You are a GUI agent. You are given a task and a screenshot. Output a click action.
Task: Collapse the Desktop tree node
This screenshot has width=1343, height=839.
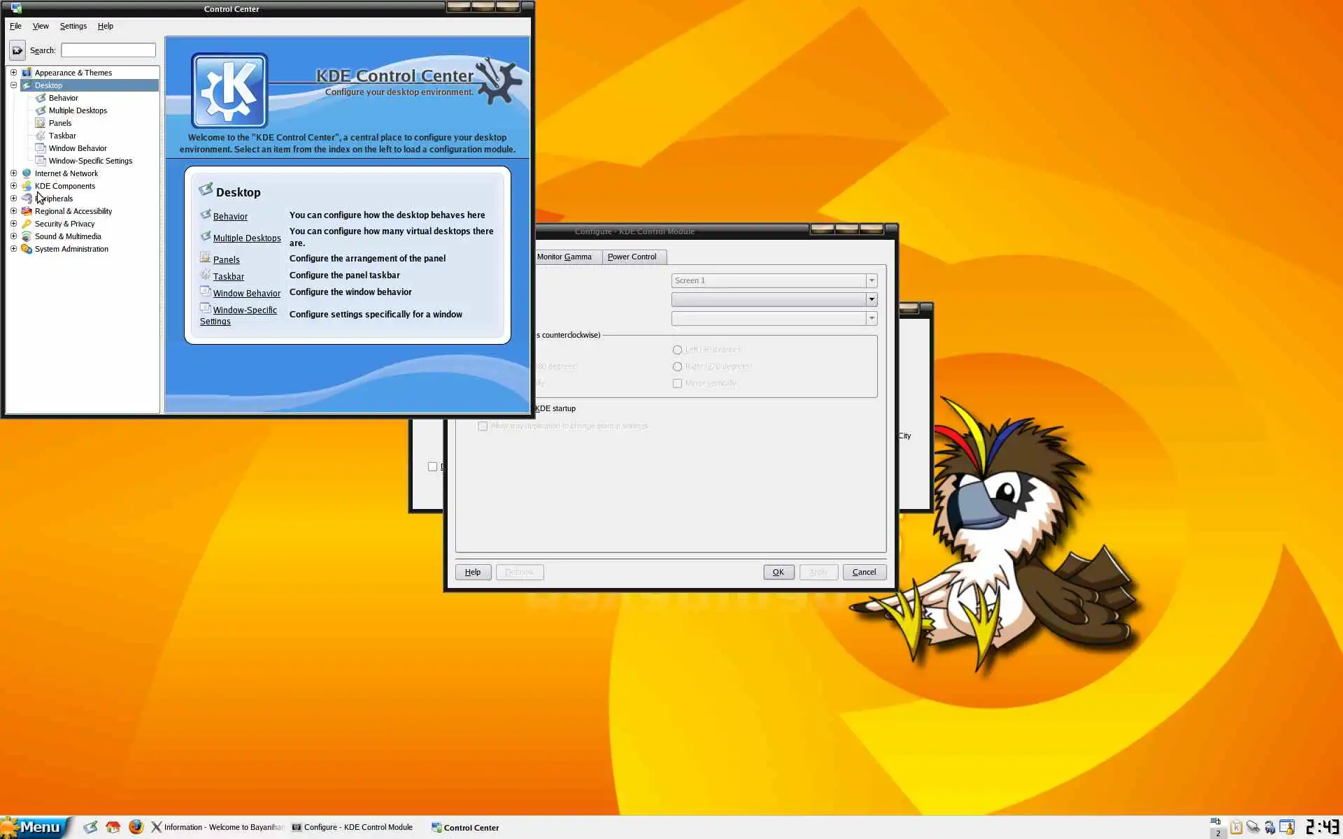13,85
